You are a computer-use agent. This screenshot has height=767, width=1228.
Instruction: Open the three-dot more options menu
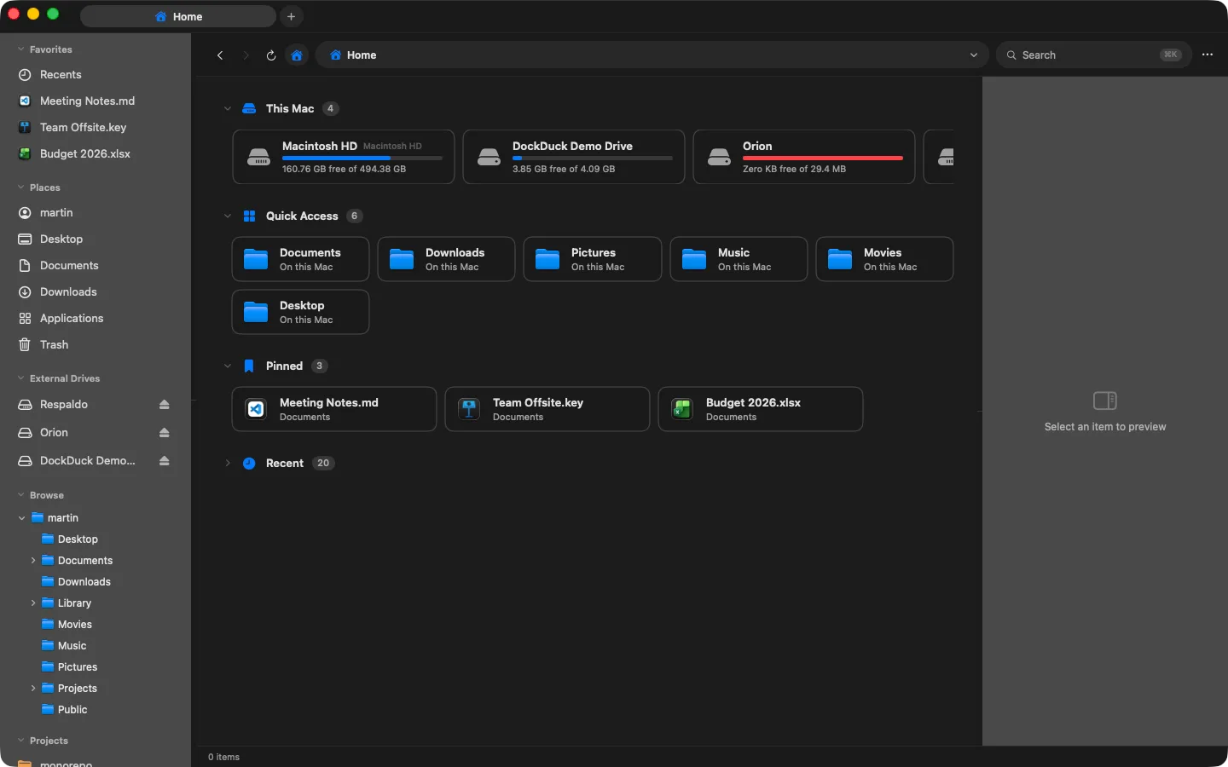[x=1208, y=55]
